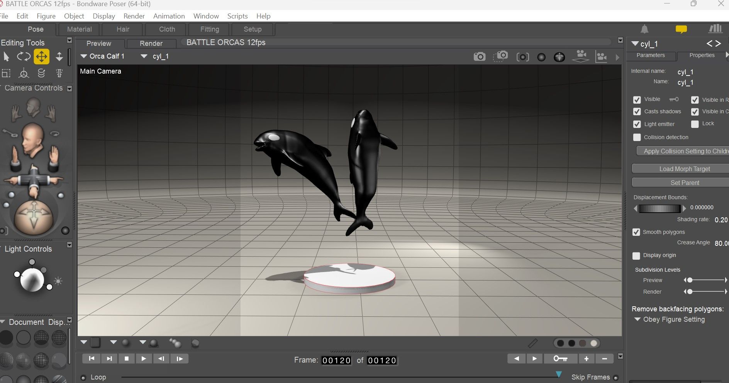The image size is (729, 383).
Task: Click the Set Parent button
Action: tap(680, 183)
